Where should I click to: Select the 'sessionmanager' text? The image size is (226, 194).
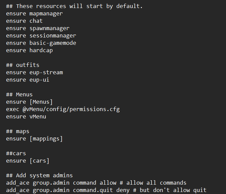point(53,36)
